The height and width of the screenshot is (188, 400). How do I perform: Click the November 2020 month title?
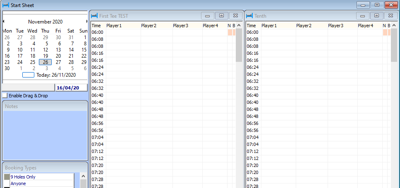pyautogui.click(x=45, y=22)
